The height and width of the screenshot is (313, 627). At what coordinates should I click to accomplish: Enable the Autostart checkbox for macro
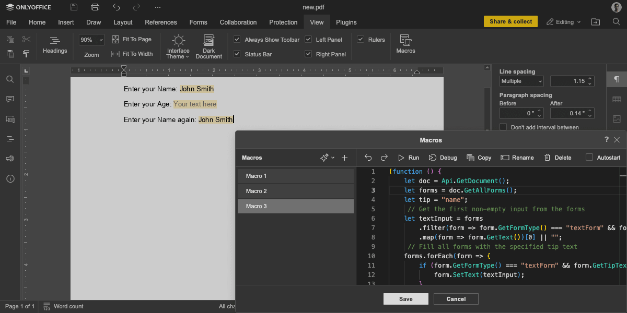tap(589, 158)
